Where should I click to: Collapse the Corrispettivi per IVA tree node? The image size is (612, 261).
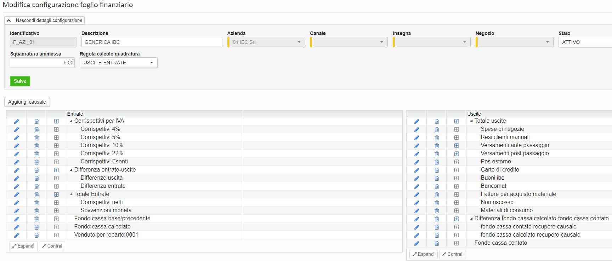point(71,121)
